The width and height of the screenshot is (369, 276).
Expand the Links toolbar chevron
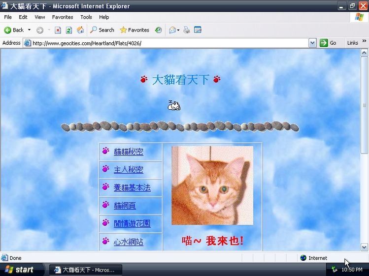364,41
